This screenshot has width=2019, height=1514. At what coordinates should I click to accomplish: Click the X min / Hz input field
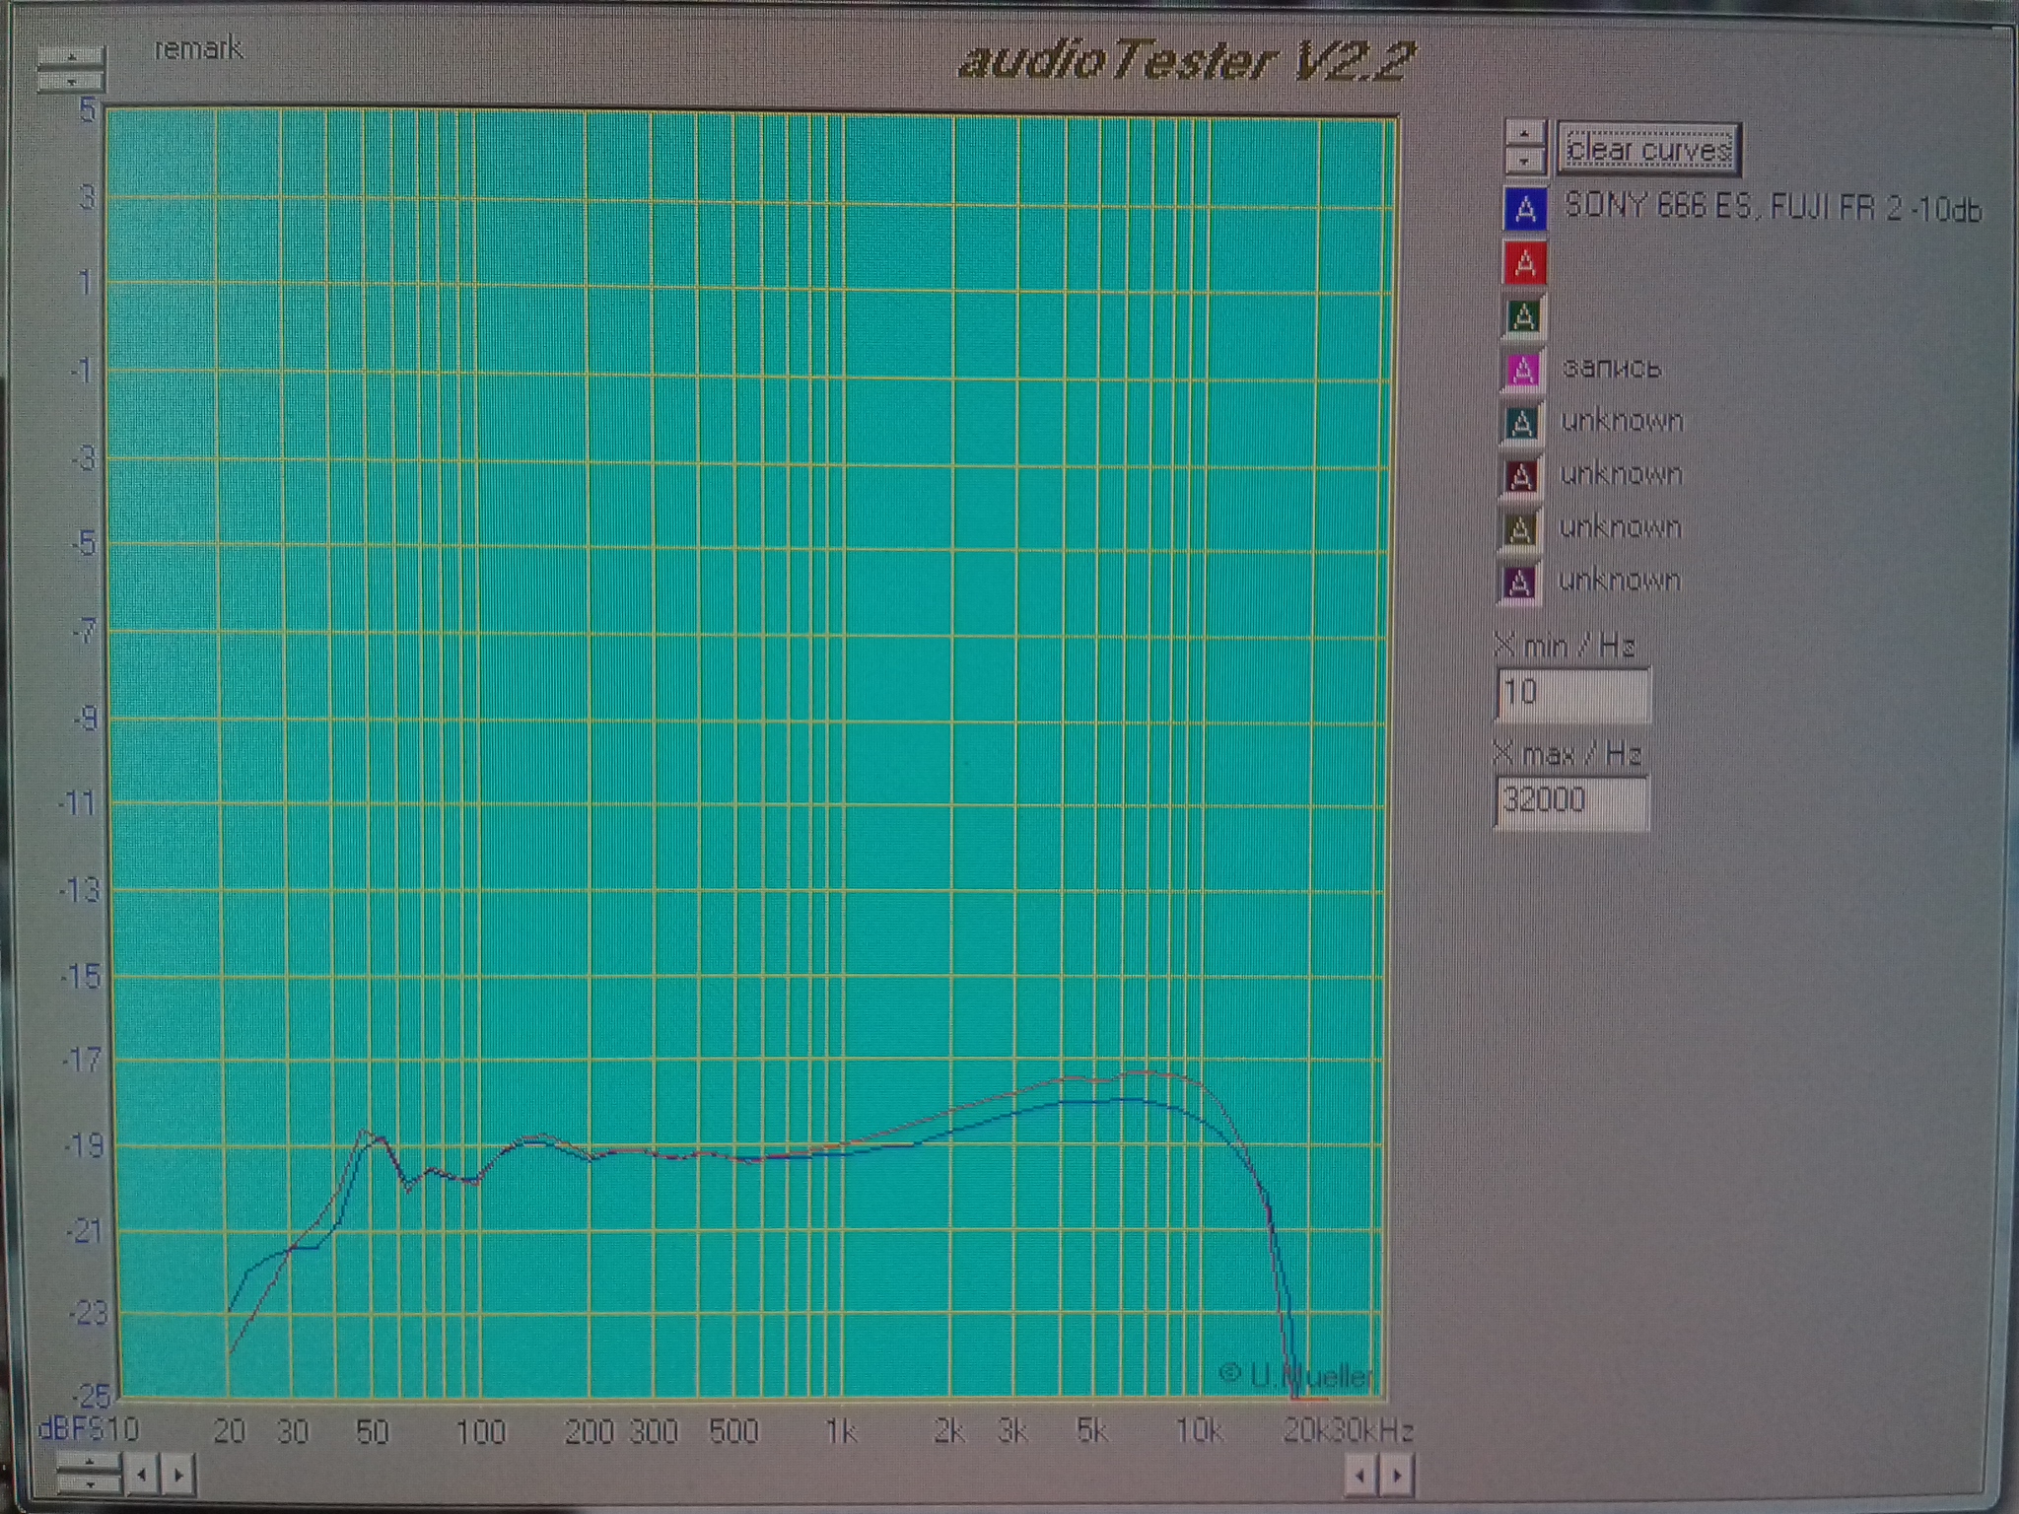point(1571,694)
